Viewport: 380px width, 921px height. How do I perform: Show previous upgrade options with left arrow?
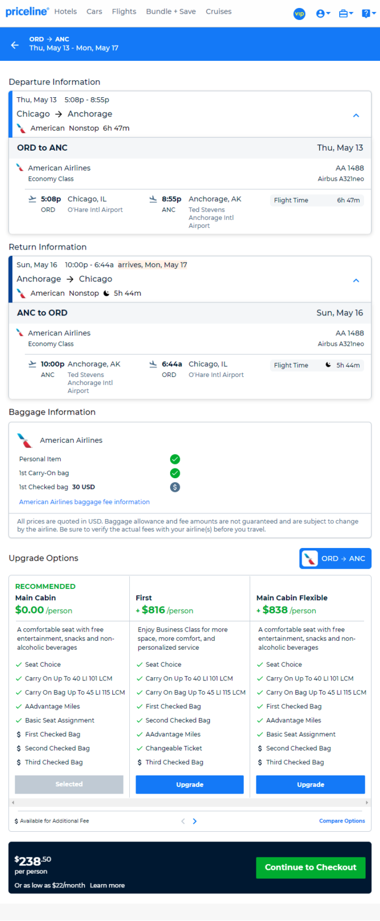click(183, 821)
